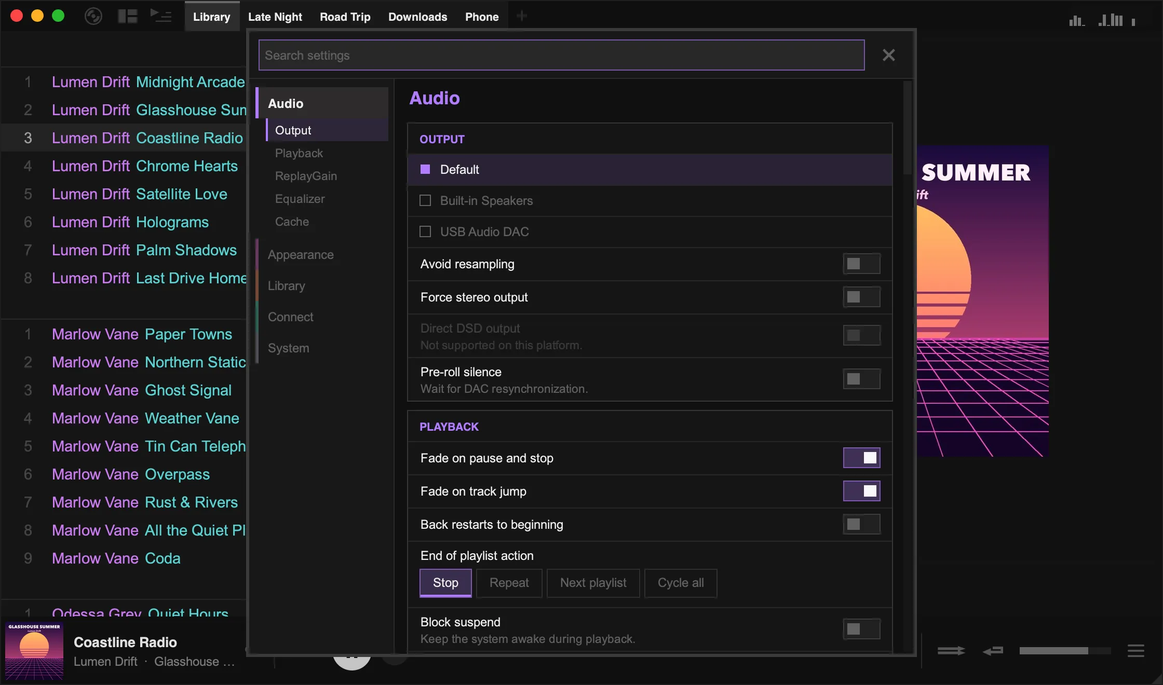The height and width of the screenshot is (685, 1163).
Task: Click the four-bar spectrum visualizer icon
Action: pyautogui.click(x=1077, y=21)
